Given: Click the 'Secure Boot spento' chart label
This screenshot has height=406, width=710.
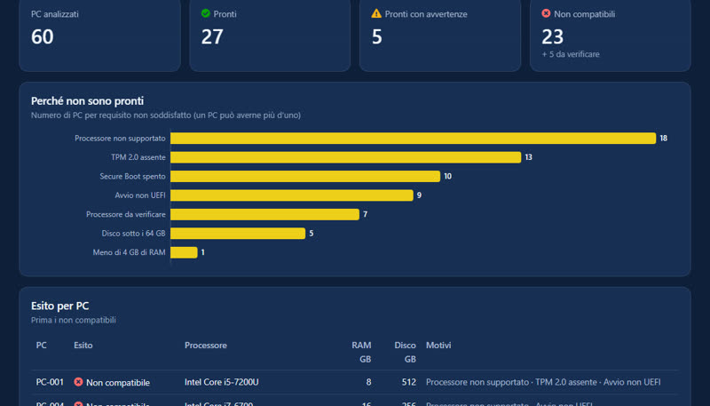Looking at the screenshot, I should (x=132, y=176).
